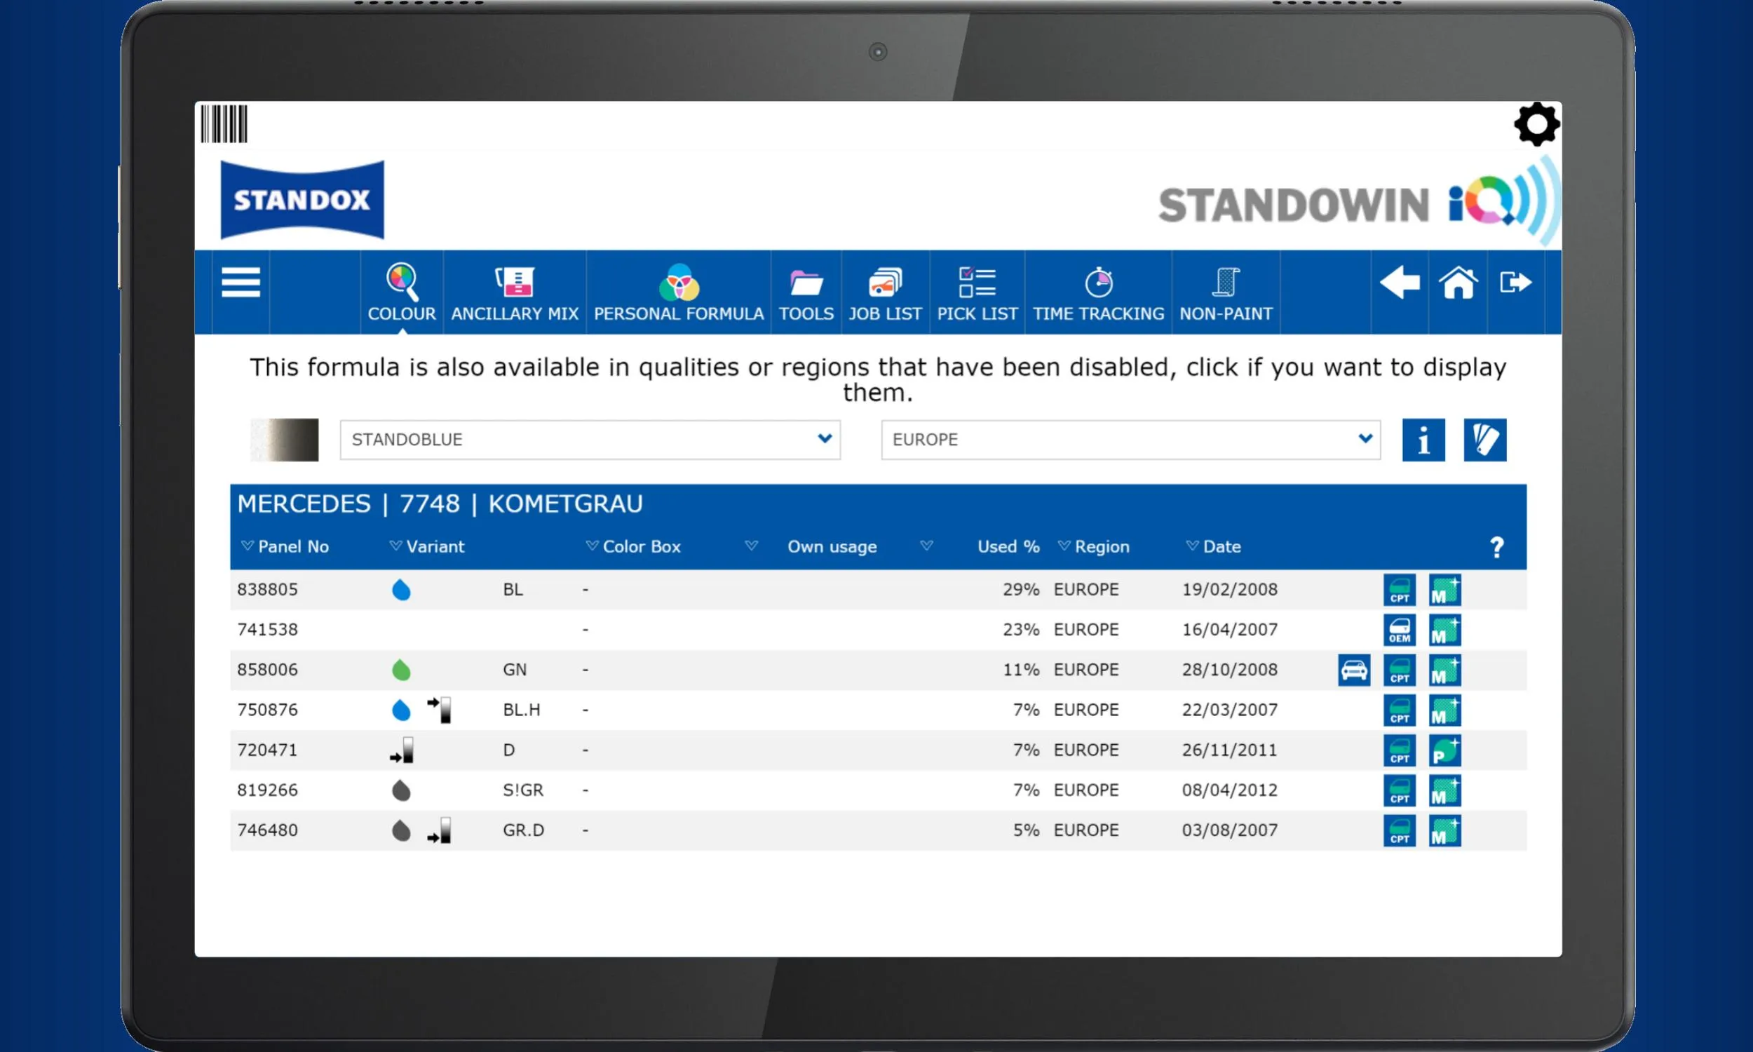Show formula info with the i icon
Image resolution: width=1753 pixels, height=1052 pixels.
point(1423,440)
